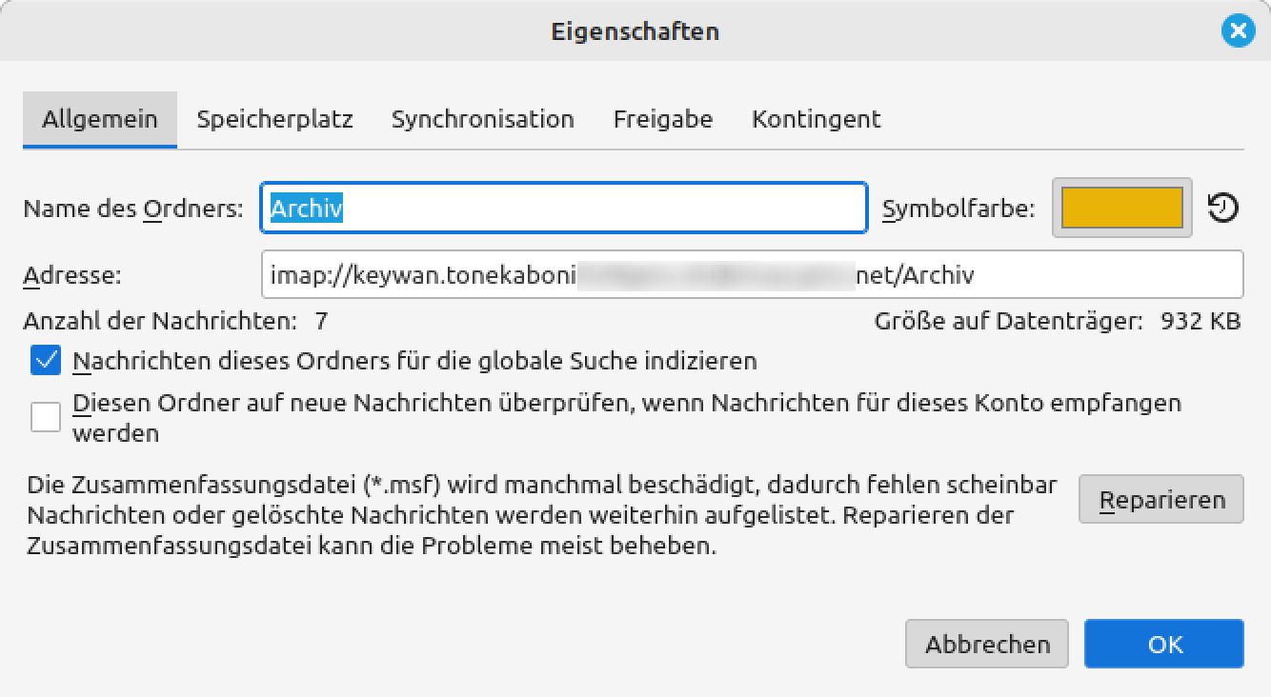Open the Speicherplatz tab

coord(274,120)
